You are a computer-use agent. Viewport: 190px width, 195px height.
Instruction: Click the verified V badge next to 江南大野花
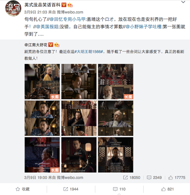(51, 45)
